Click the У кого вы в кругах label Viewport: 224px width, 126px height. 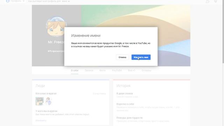47,111
